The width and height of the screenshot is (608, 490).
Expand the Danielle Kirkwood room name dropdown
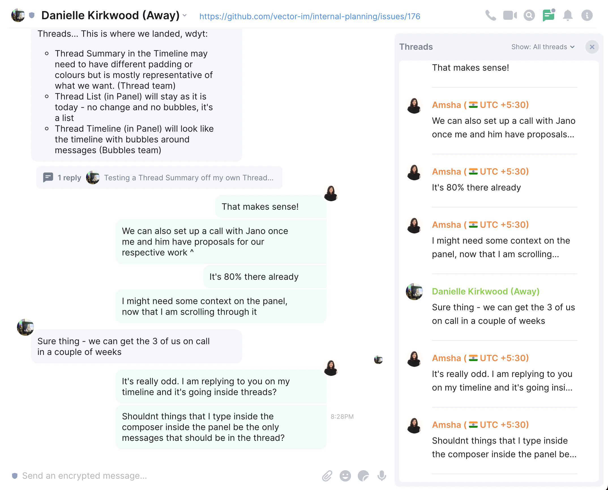pyautogui.click(x=185, y=16)
